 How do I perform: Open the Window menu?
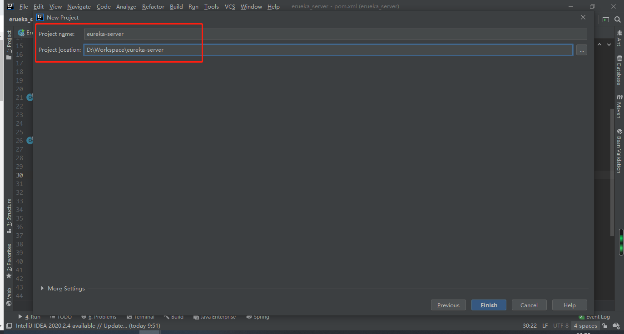pyautogui.click(x=251, y=6)
